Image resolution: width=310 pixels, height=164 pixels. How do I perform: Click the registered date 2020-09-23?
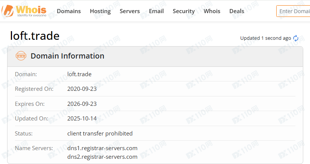82,89
